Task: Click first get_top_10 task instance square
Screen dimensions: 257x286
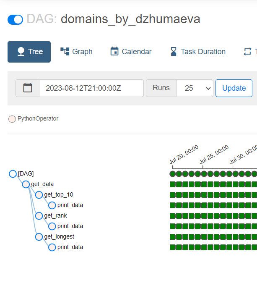Action: pyautogui.click(x=172, y=195)
